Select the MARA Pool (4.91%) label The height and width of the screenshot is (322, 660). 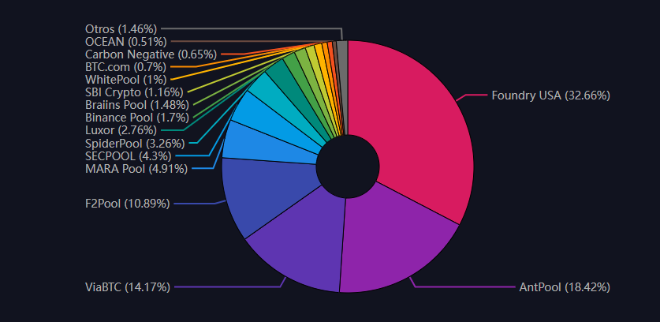click(x=127, y=168)
